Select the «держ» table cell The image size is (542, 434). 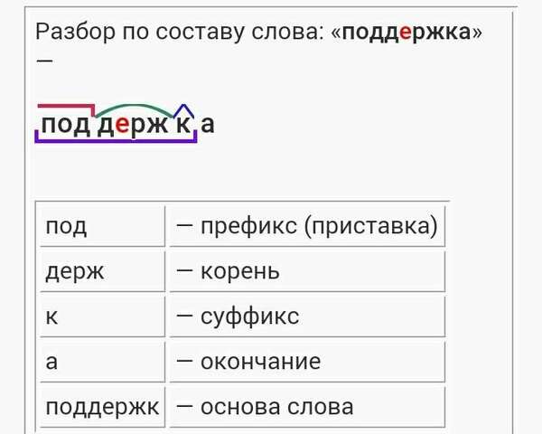pos(102,271)
